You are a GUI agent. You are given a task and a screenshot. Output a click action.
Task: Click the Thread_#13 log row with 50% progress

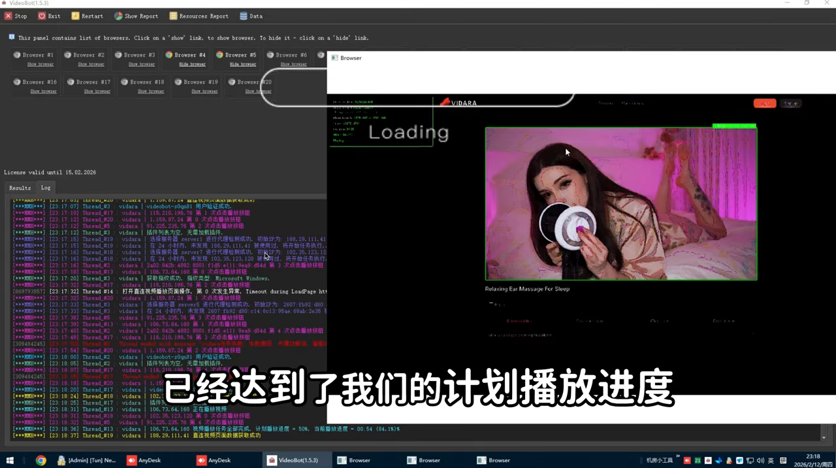206,429
